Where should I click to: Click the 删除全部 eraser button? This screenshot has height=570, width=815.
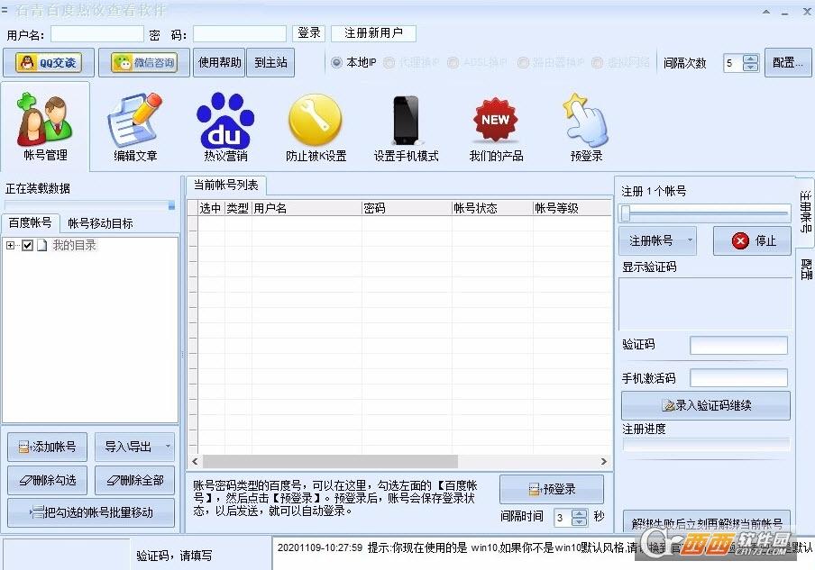click(x=134, y=481)
